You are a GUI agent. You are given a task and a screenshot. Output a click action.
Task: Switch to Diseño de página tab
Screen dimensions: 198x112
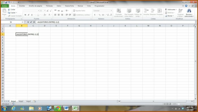[x=35, y=6]
